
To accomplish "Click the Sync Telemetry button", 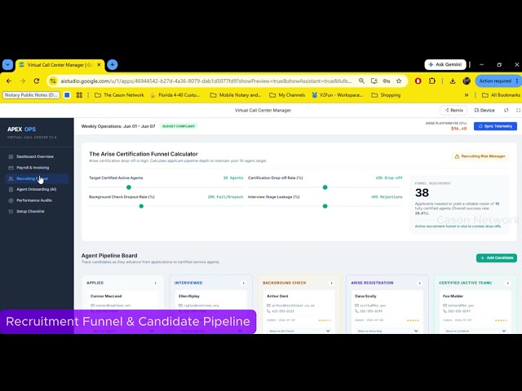I will pyautogui.click(x=495, y=126).
